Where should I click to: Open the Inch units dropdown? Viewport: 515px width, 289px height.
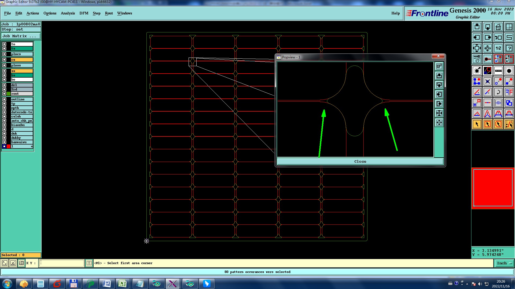504,263
